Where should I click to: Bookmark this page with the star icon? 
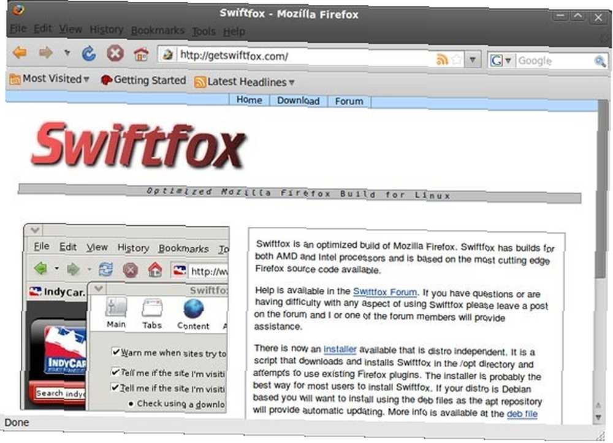(456, 60)
